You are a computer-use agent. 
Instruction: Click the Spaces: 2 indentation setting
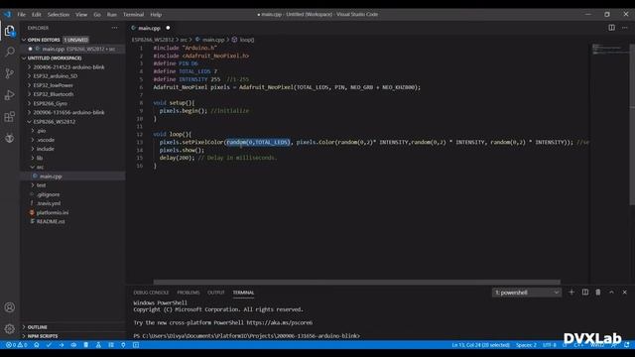coord(526,345)
